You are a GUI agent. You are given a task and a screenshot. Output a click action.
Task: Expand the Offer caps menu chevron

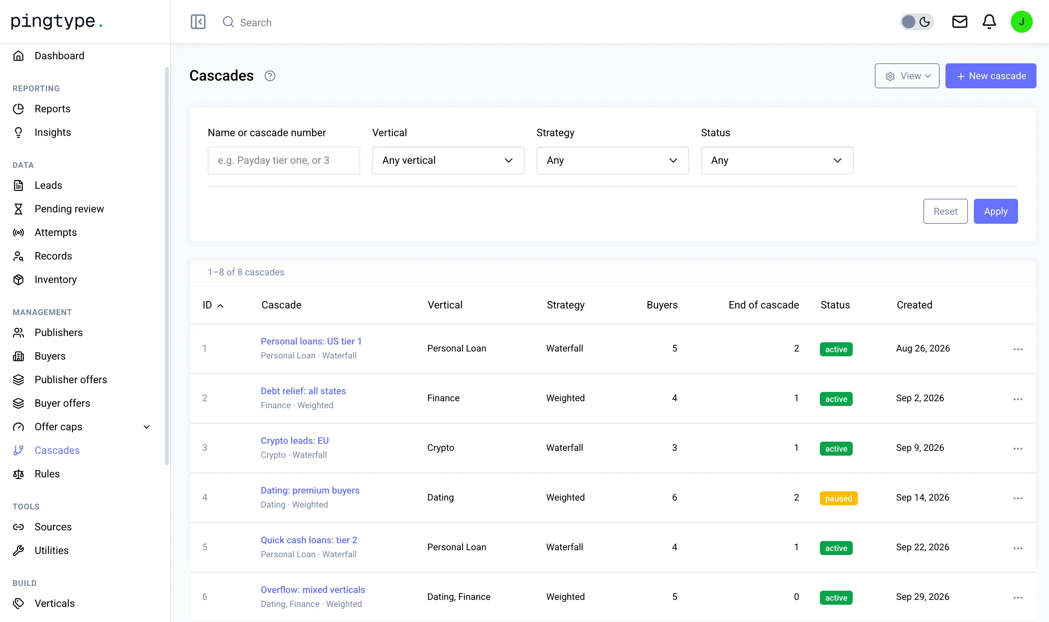pyautogui.click(x=146, y=427)
